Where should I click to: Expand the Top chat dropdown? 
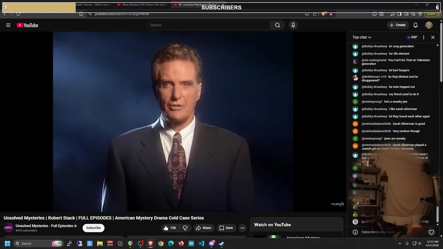362,37
